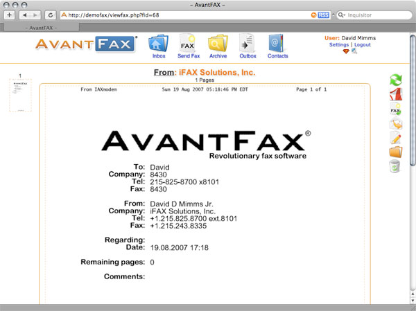Open the Inbox folder icon
The width and height of the screenshot is (416, 311).
[158, 43]
